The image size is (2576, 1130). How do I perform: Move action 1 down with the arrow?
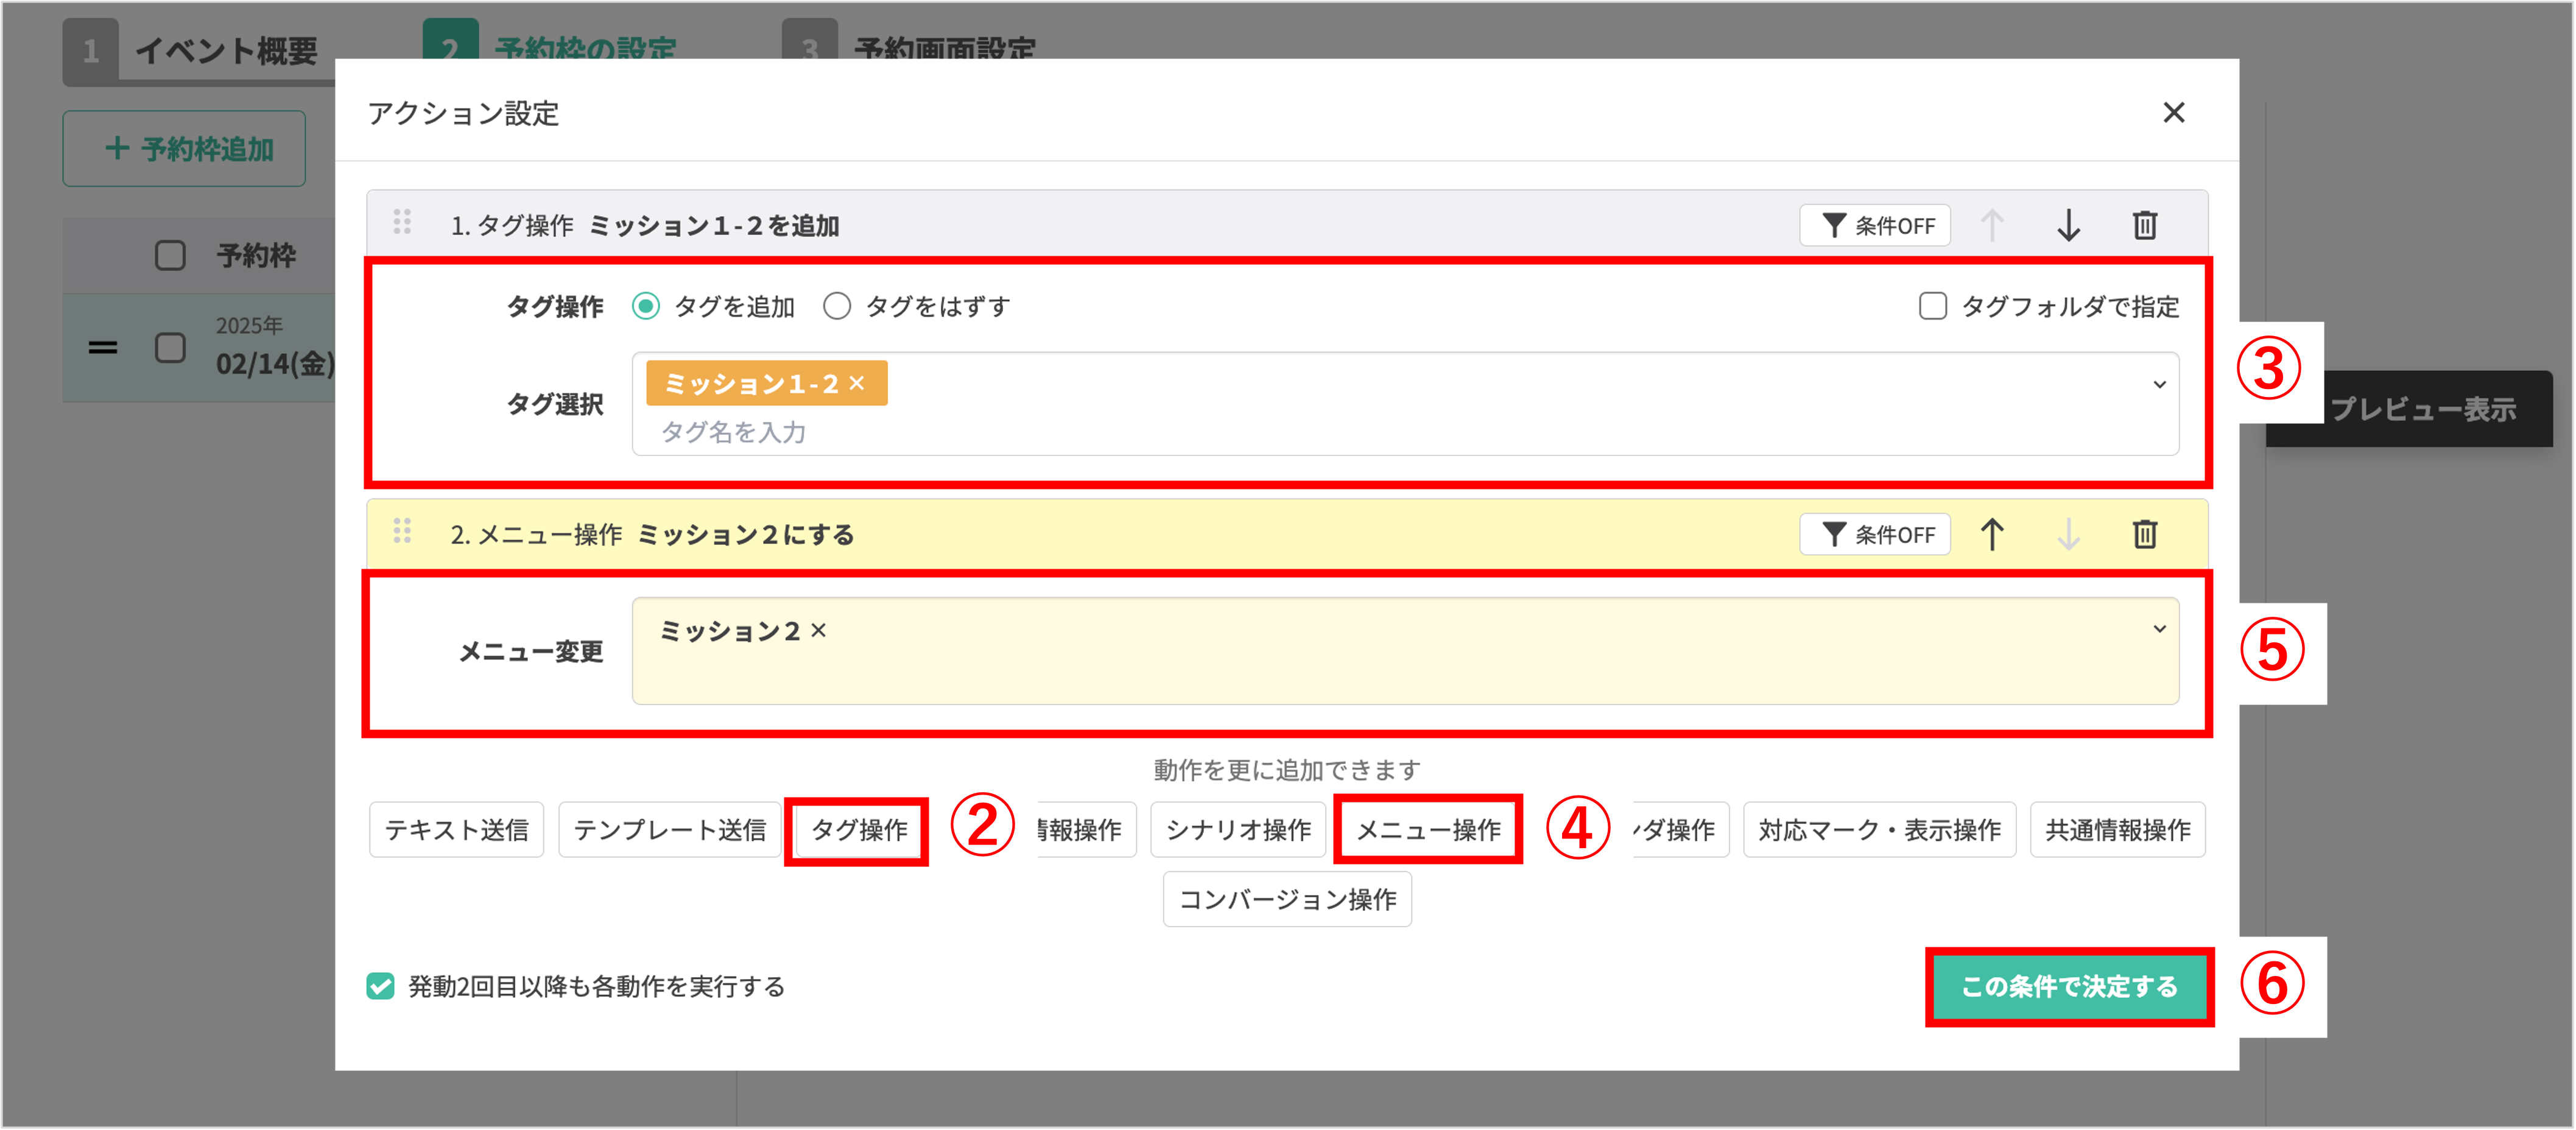click(2068, 225)
